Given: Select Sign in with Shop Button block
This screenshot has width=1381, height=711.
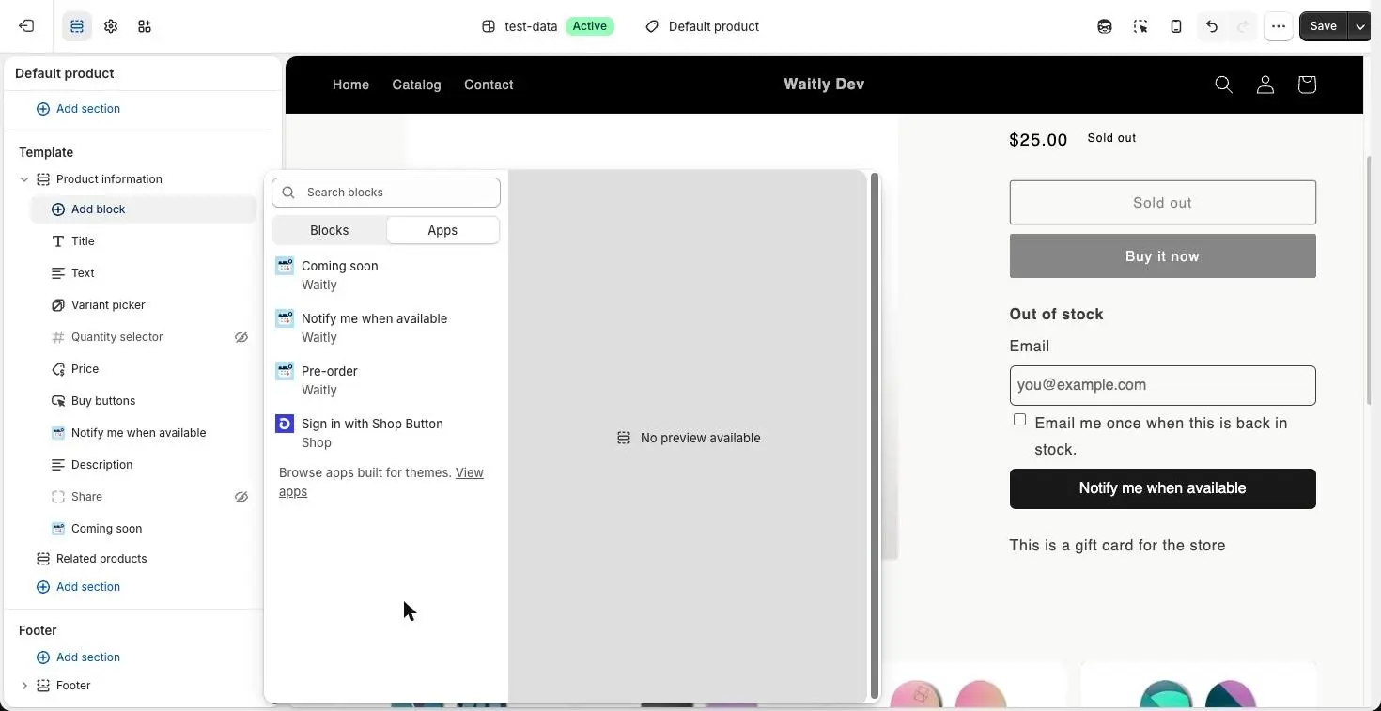Looking at the screenshot, I should [385, 433].
